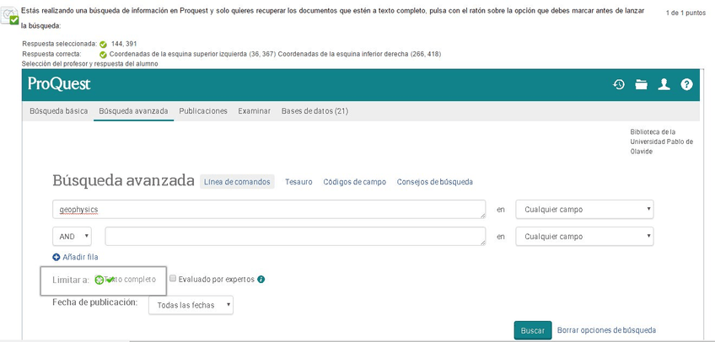
Task: Enable Evaluado por expertos checkbox
Action: (173, 279)
